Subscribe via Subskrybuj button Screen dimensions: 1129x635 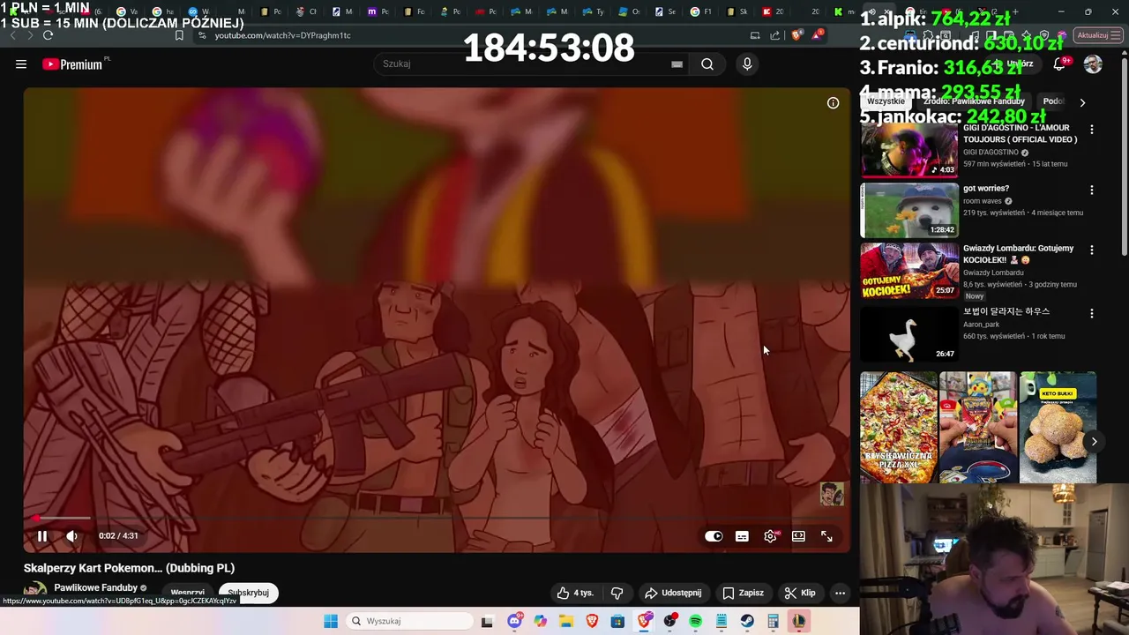[x=248, y=593]
